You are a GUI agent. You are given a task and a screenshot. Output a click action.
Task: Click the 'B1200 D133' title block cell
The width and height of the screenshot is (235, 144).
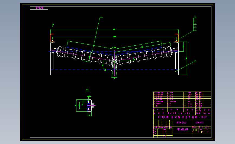tap(182, 123)
